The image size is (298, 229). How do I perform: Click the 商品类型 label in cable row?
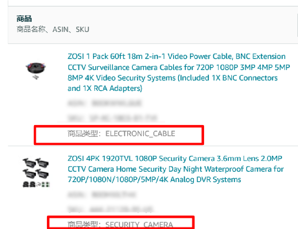tap(83, 134)
